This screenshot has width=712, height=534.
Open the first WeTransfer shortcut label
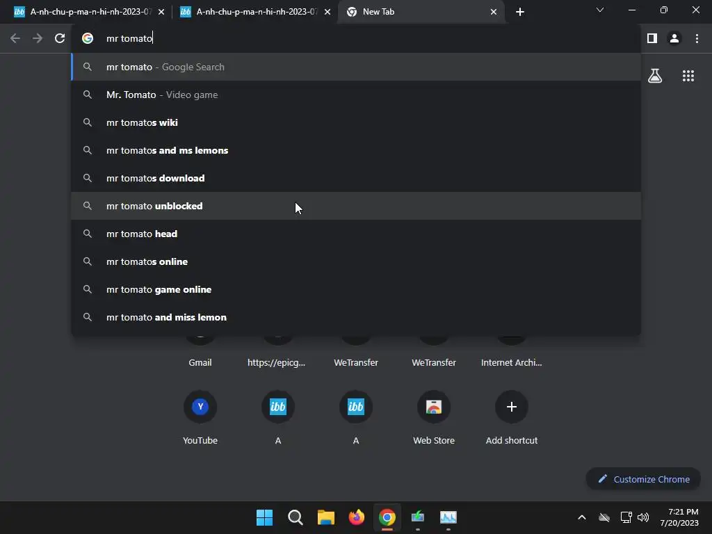click(356, 362)
